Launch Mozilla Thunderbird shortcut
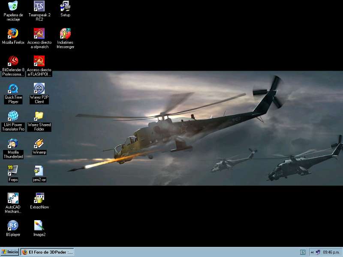Image resolution: width=343 pixels, height=257 pixels. pyautogui.click(x=13, y=143)
